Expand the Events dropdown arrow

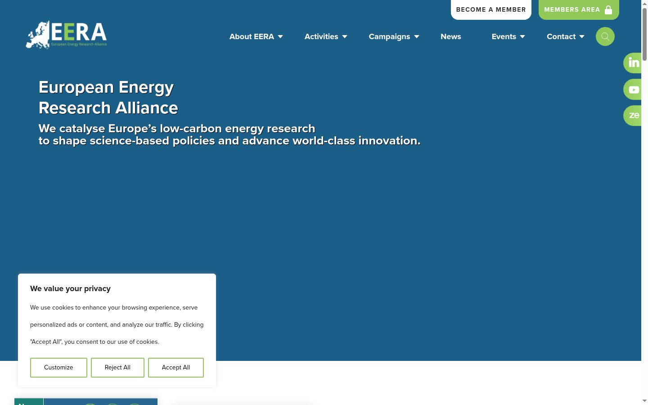pyautogui.click(x=522, y=37)
